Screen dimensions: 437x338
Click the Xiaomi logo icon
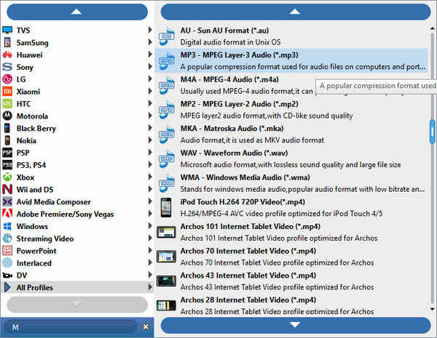click(7, 92)
